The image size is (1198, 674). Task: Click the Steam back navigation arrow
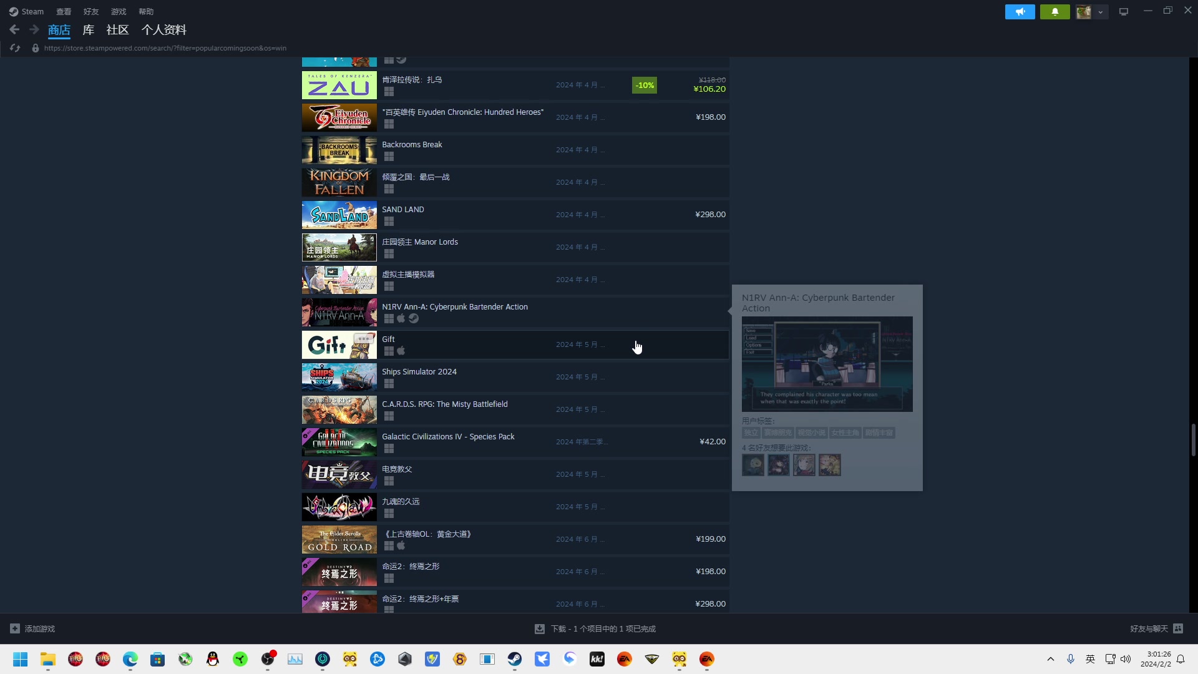coord(14,29)
